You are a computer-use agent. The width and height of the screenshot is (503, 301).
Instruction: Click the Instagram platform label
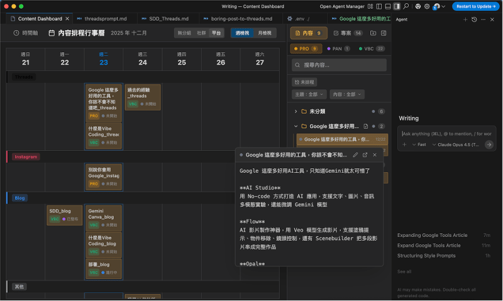tap(26, 157)
